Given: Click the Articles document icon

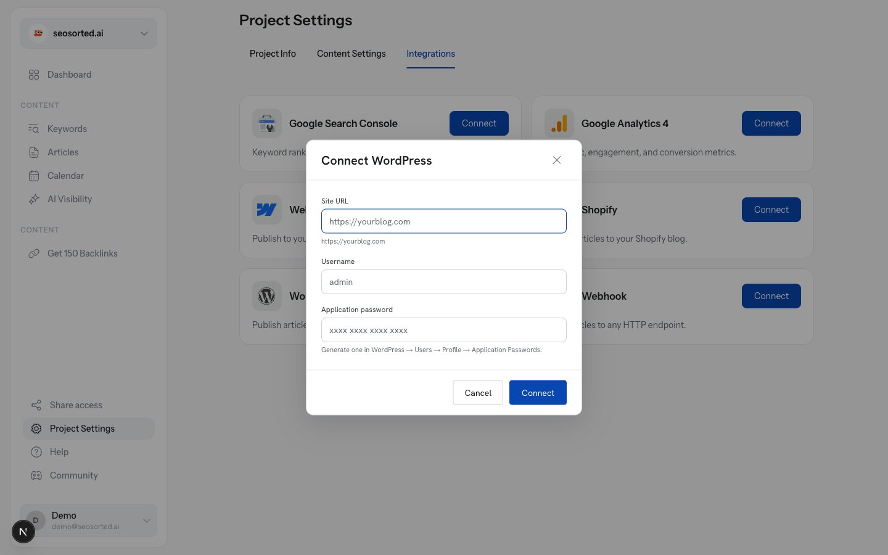Looking at the screenshot, I should [34, 152].
